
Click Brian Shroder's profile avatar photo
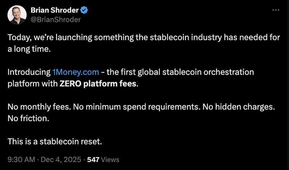click(17, 15)
